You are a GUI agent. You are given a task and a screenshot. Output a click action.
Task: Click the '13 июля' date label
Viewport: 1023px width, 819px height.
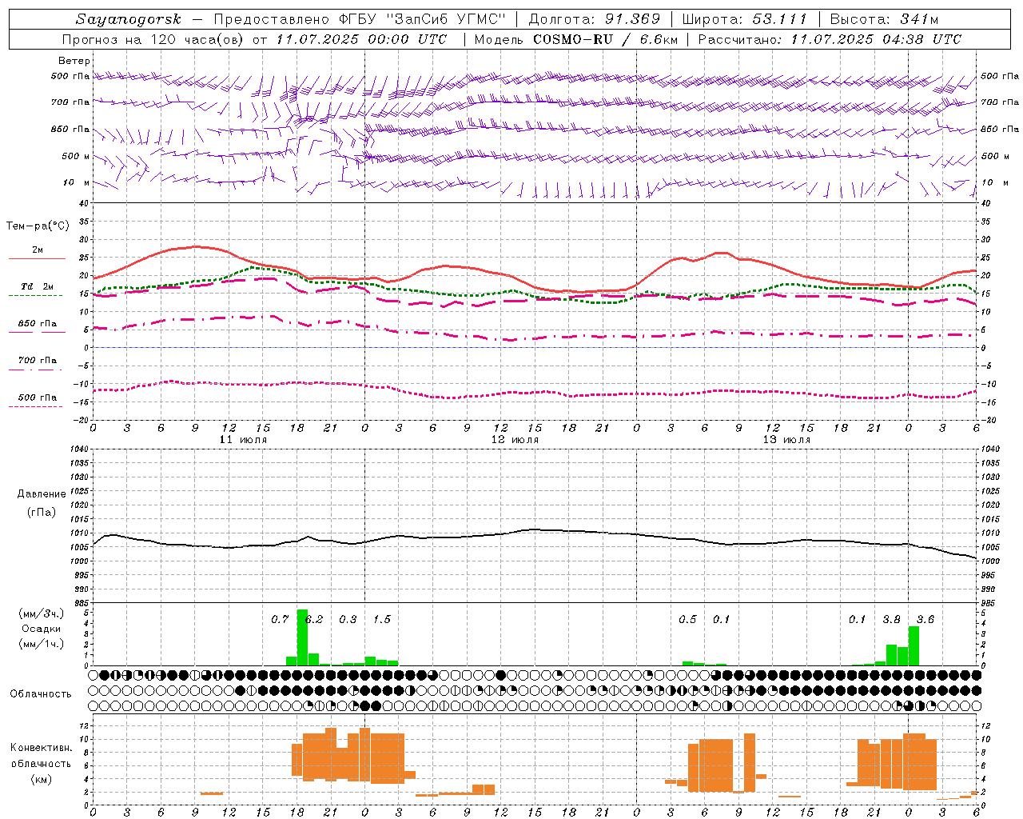click(x=786, y=439)
